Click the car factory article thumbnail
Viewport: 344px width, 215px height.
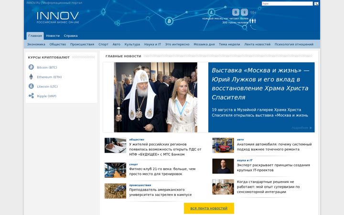coord(223,145)
